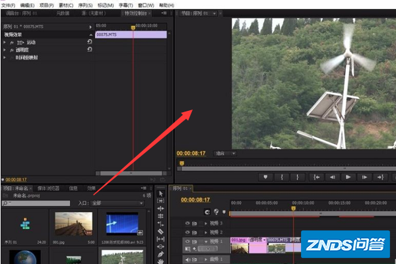Expand the 视频 2 track
Screen dimensions: 396x264
pyautogui.click(x=206, y=232)
